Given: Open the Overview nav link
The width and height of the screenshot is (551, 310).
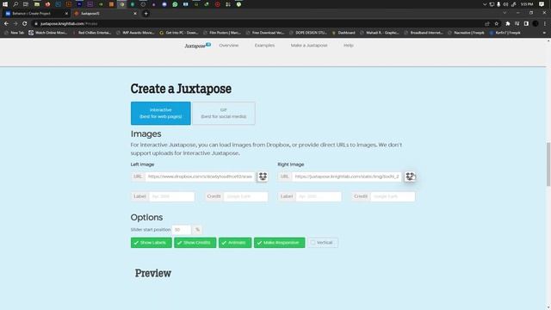Looking at the screenshot, I should (229, 46).
